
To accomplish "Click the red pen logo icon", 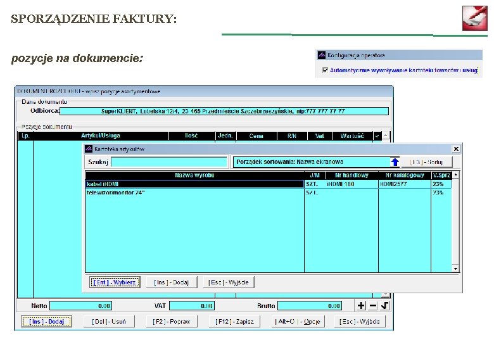I will [475, 18].
